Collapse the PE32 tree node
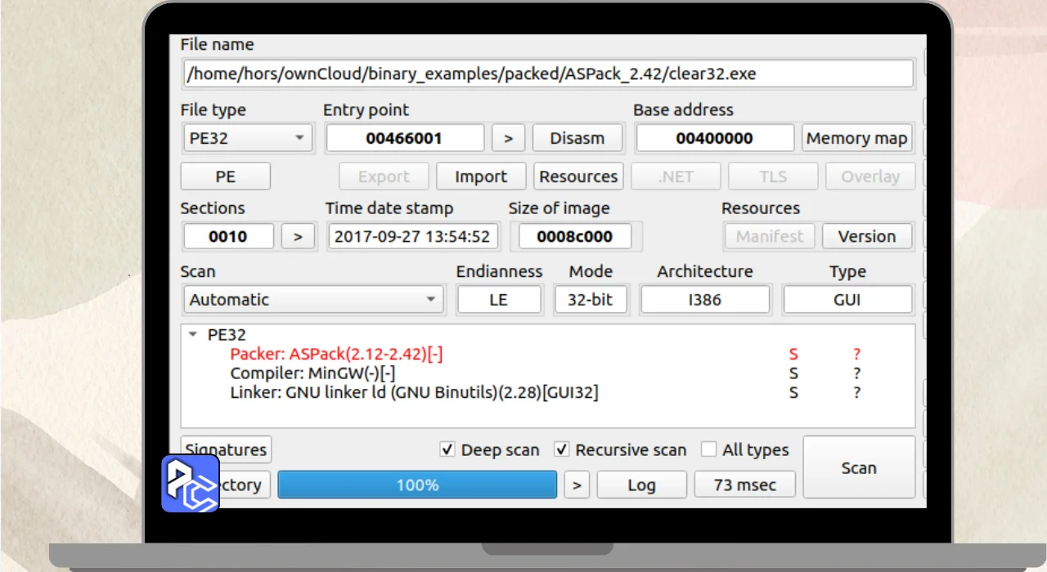The height and width of the screenshot is (572, 1047). pos(193,334)
